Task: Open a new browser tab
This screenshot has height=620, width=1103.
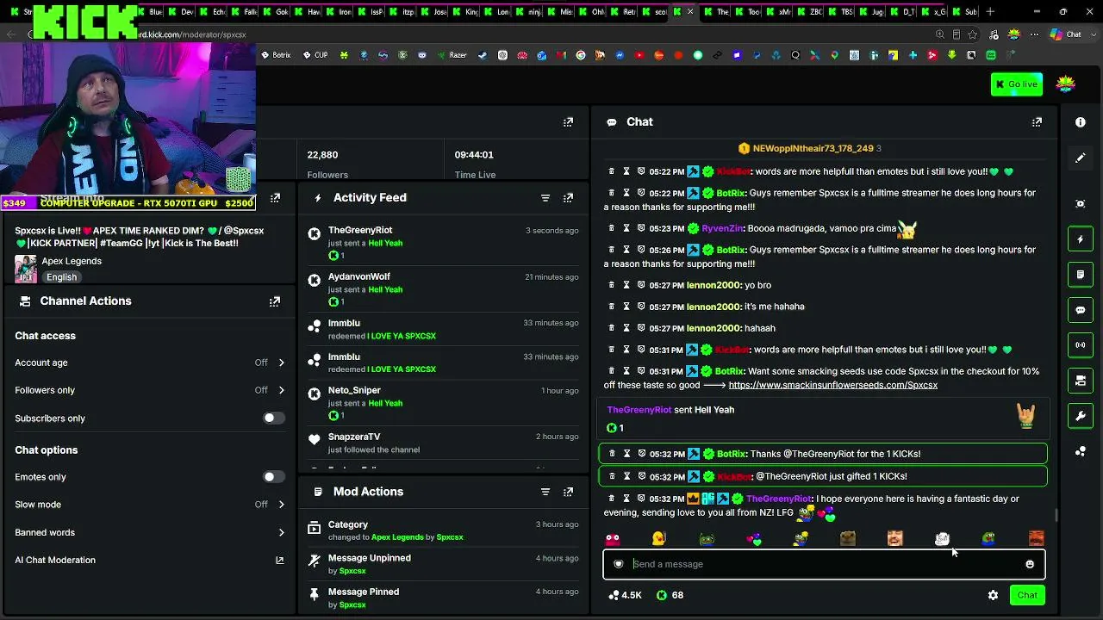Action: coord(990,12)
